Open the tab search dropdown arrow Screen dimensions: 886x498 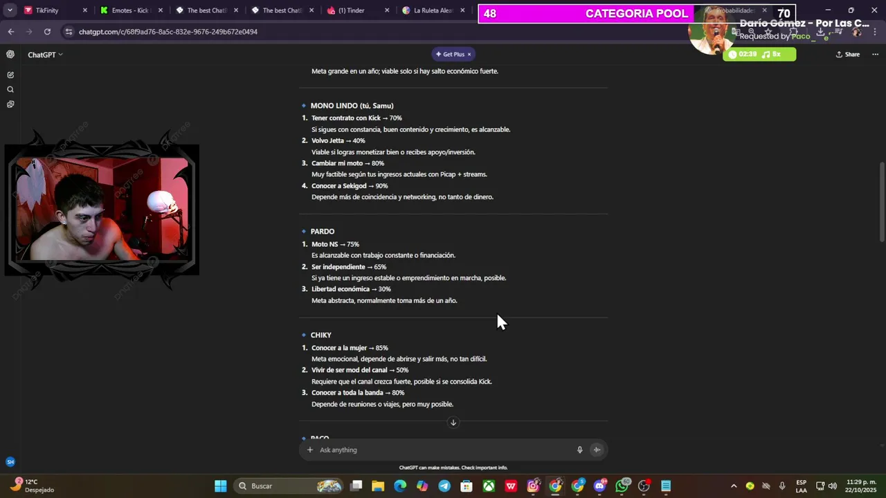tap(10, 10)
